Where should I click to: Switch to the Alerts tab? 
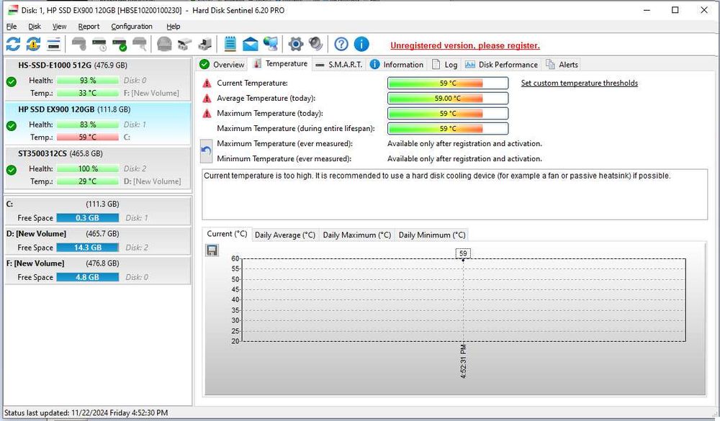(562, 65)
